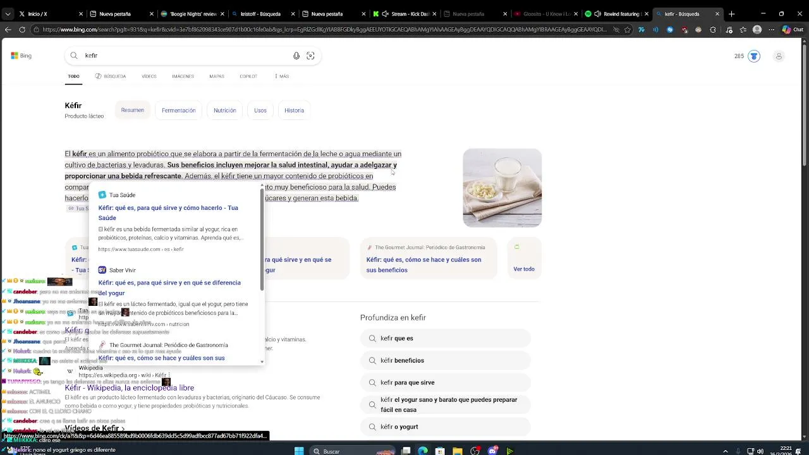The width and height of the screenshot is (809, 455).
Task: Show hidden system tray icons
Action: [725, 451]
